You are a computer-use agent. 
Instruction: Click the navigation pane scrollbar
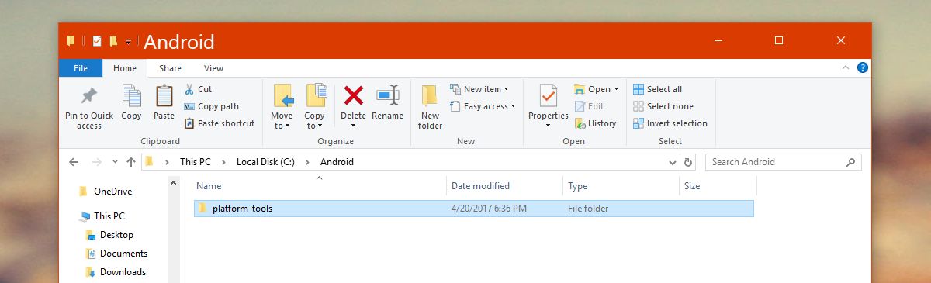pyautogui.click(x=173, y=230)
